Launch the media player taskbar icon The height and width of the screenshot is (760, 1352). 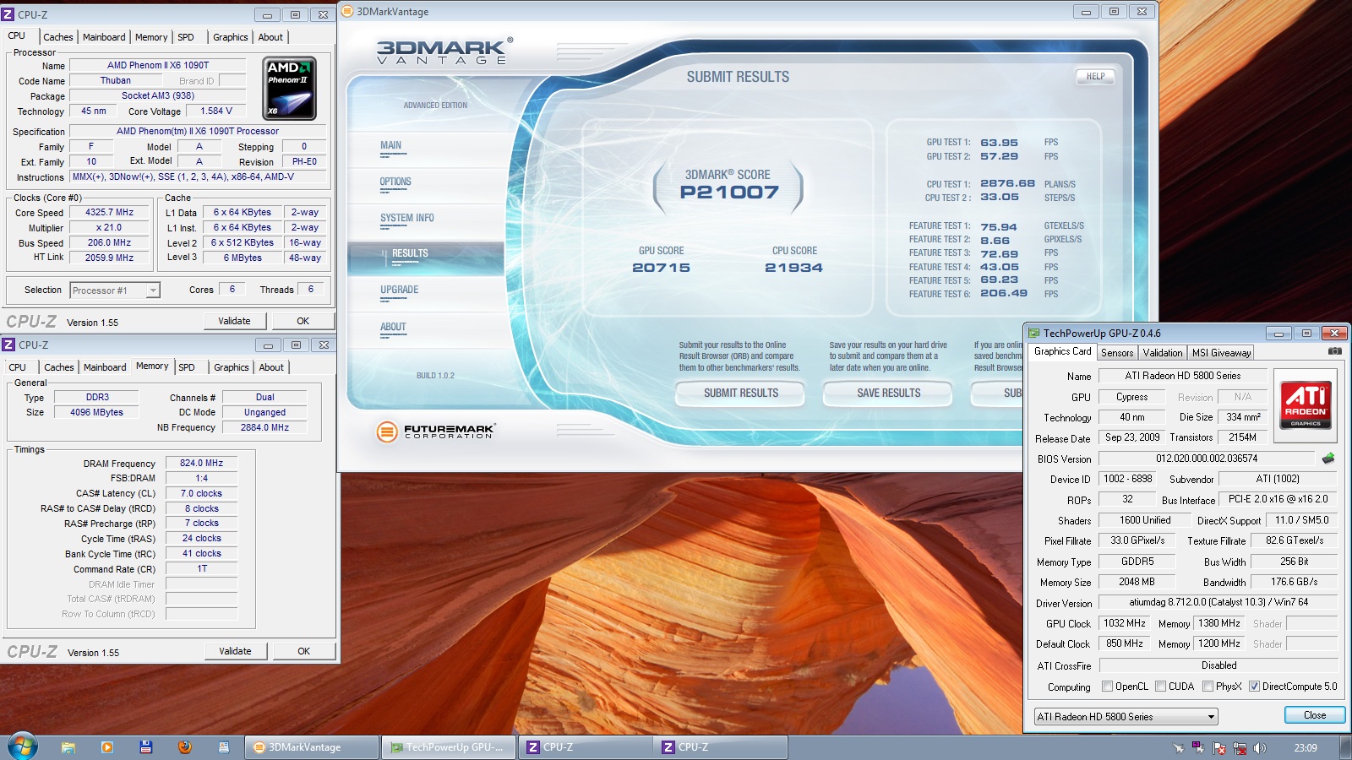coord(106,747)
